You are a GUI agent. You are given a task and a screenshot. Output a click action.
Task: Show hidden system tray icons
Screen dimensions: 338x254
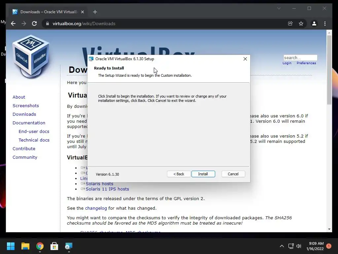282,246
